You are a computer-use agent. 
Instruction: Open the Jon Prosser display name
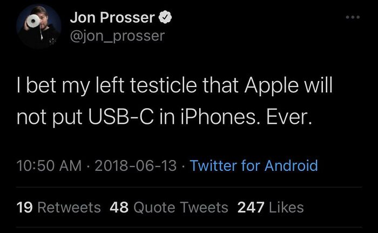[112, 18]
